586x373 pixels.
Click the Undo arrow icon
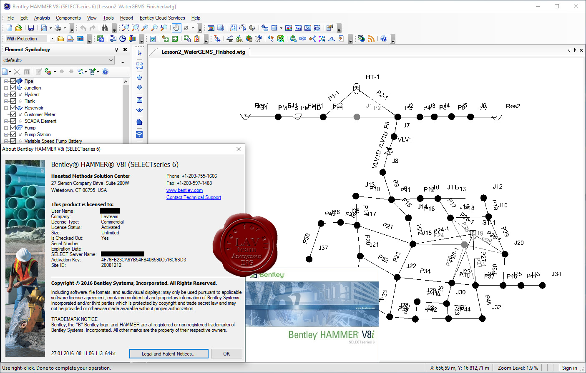tap(83, 28)
